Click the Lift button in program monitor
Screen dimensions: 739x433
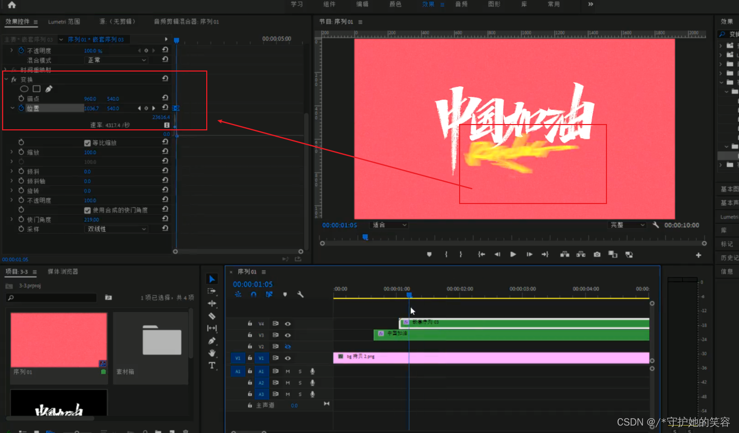pyautogui.click(x=565, y=254)
